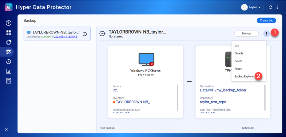The image size is (286, 137).
Task: Click the destination card scrollbar
Action: (265, 97)
